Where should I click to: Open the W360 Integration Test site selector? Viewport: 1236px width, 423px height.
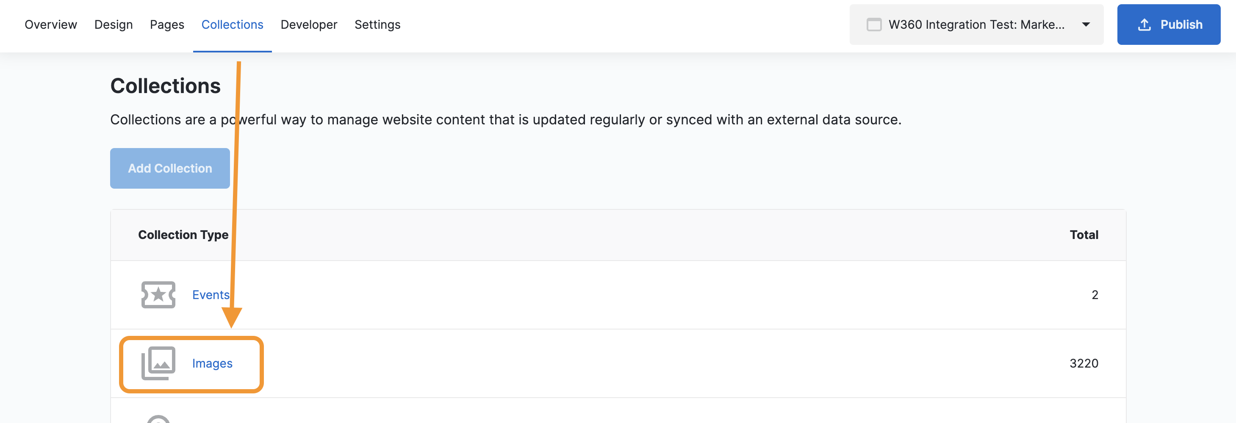click(976, 25)
